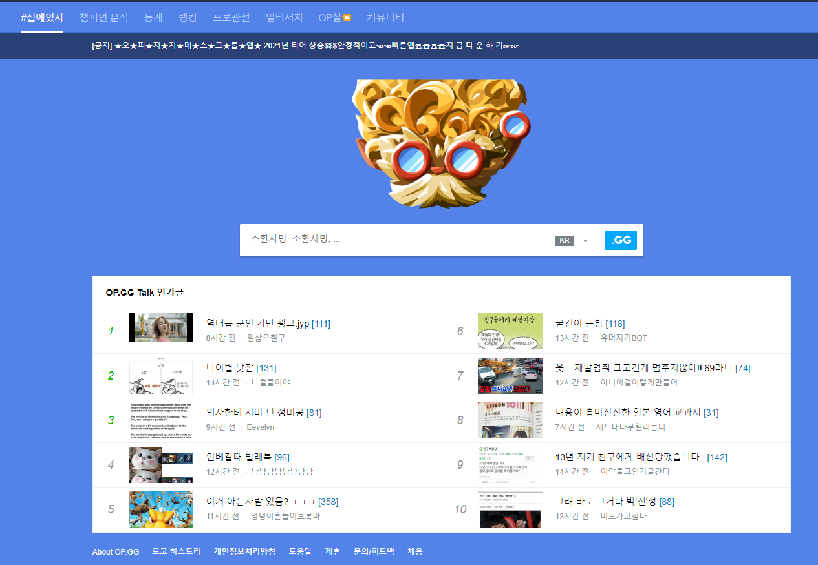Click thumbnail of 13년 지기 친구 post

(510, 464)
